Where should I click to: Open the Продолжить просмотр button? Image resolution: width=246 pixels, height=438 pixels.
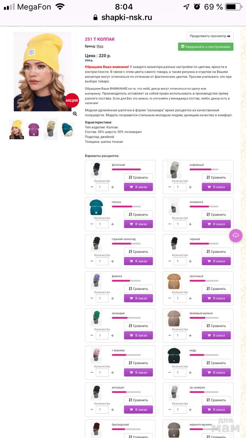210,36
